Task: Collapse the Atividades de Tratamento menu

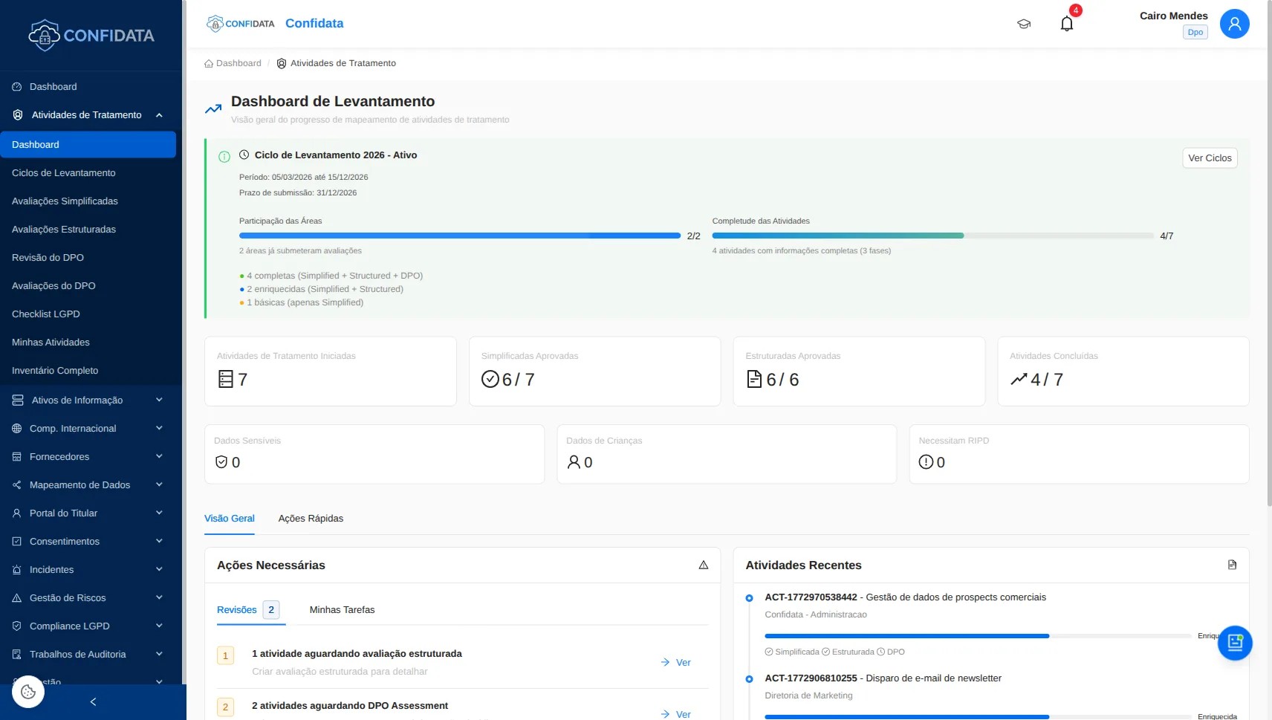Action: (159, 115)
